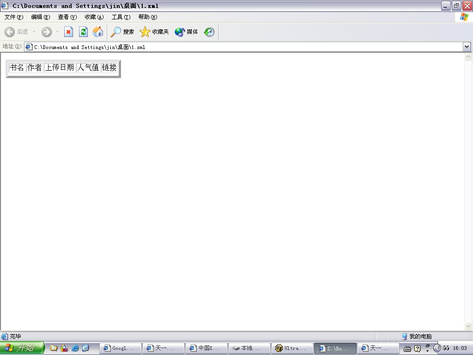The image size is (473, 355).
Task: Click the address bar path field
Action: pos(245,47)
